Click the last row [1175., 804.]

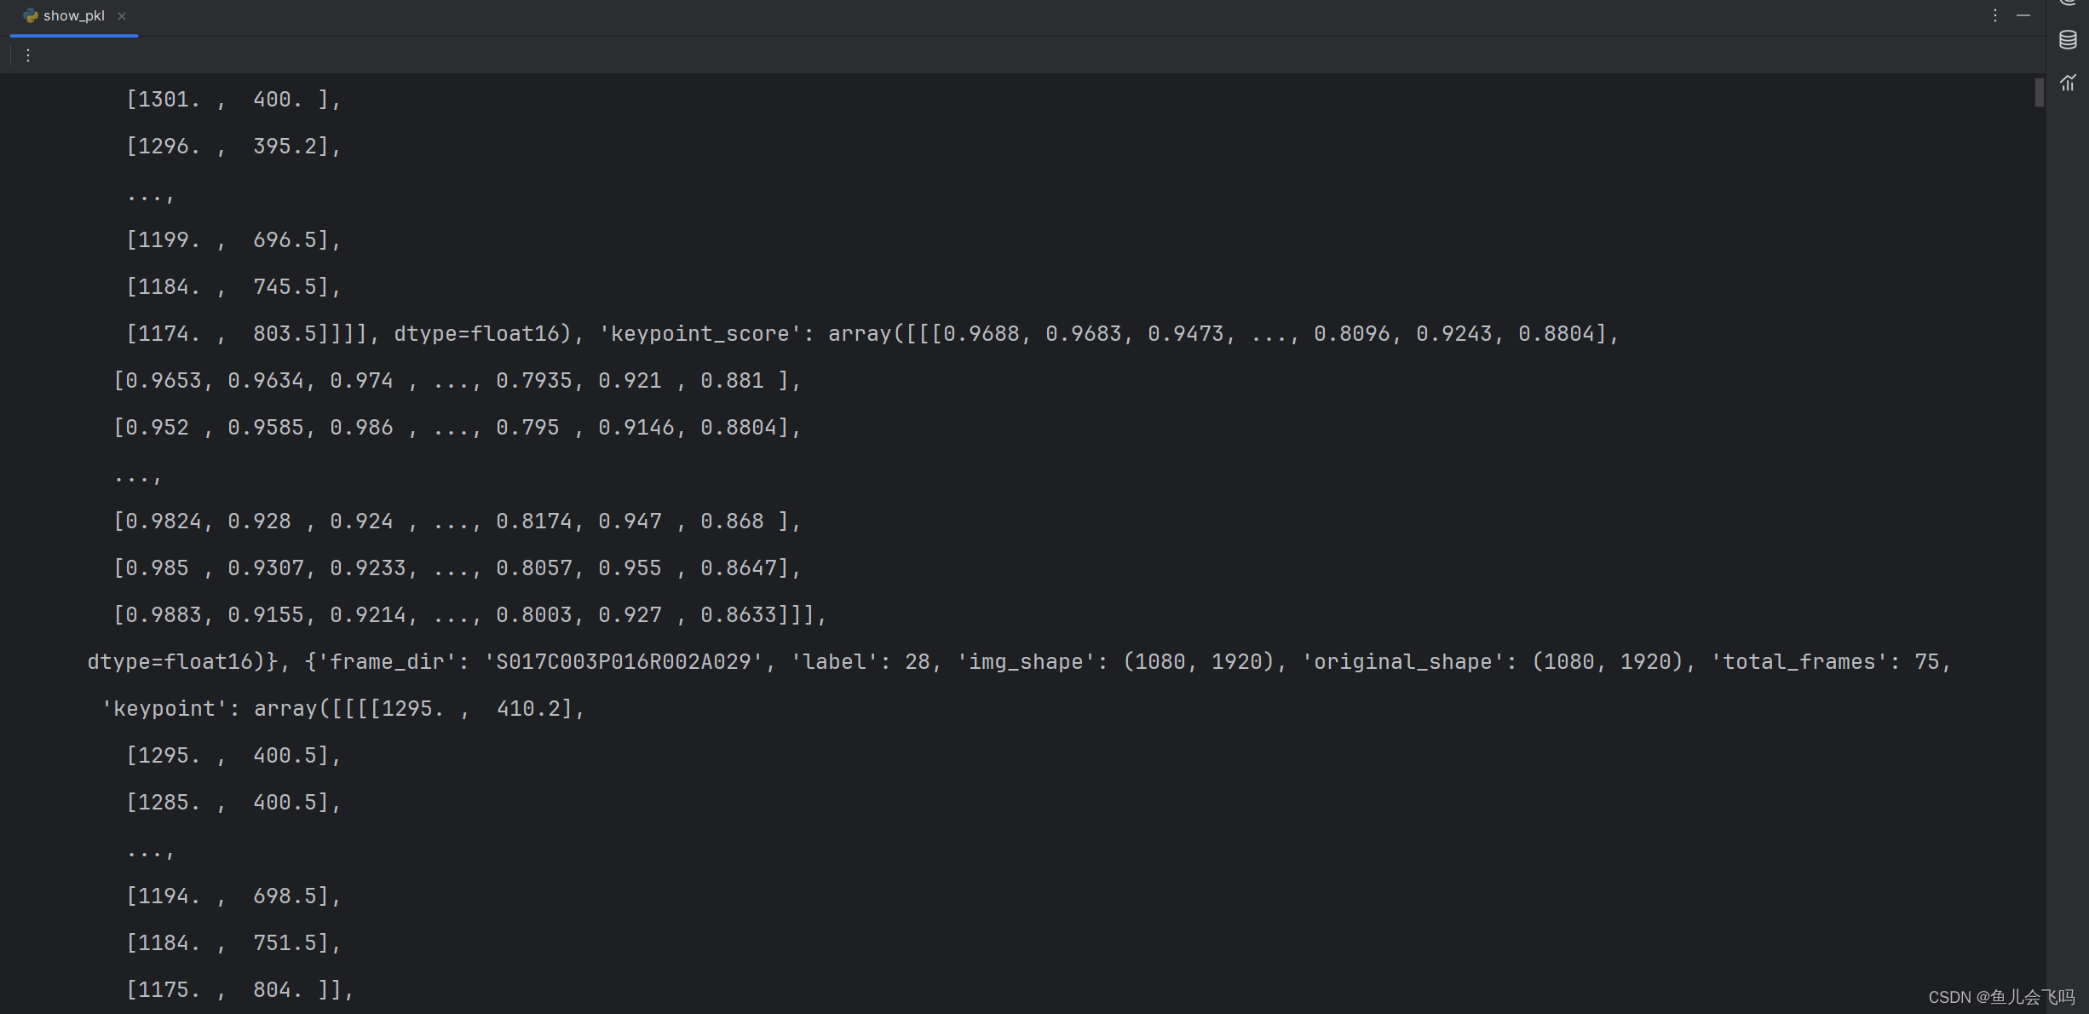[x=238, y=990]
